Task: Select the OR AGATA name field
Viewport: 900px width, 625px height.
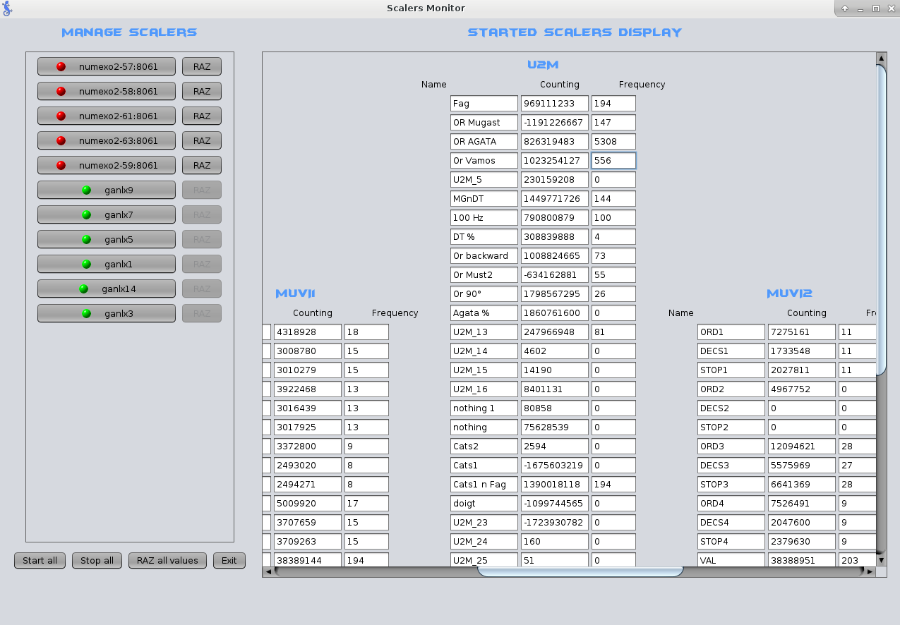Action: point(484,142)
